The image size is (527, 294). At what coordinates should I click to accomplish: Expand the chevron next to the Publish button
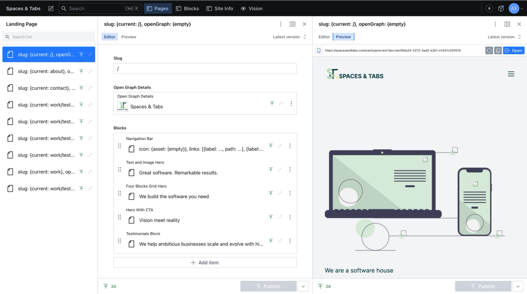[x=303, y=286]
